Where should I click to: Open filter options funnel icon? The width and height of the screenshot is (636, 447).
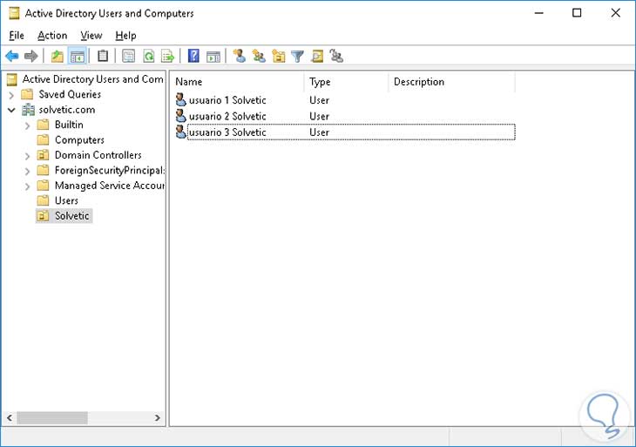[x=297, y=56]
